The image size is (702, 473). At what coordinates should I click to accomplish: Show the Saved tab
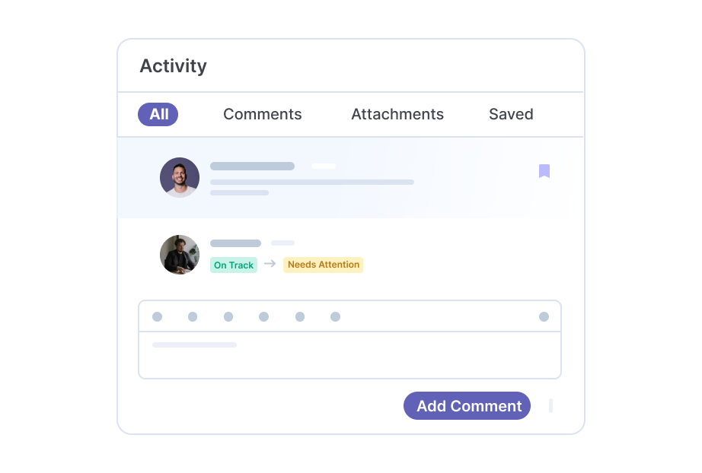point(511,115)
